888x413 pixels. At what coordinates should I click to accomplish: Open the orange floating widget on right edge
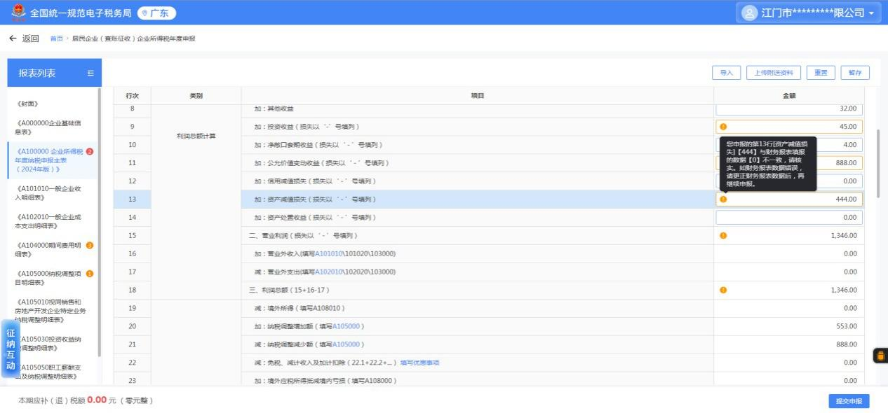(x=880, y=356)
